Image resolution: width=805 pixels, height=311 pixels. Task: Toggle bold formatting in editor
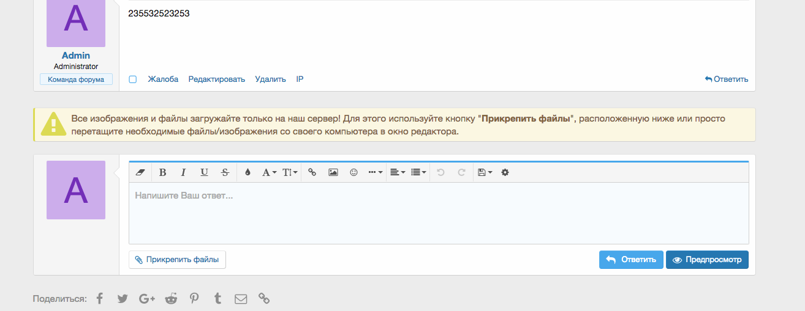click(x=162, y=172)
